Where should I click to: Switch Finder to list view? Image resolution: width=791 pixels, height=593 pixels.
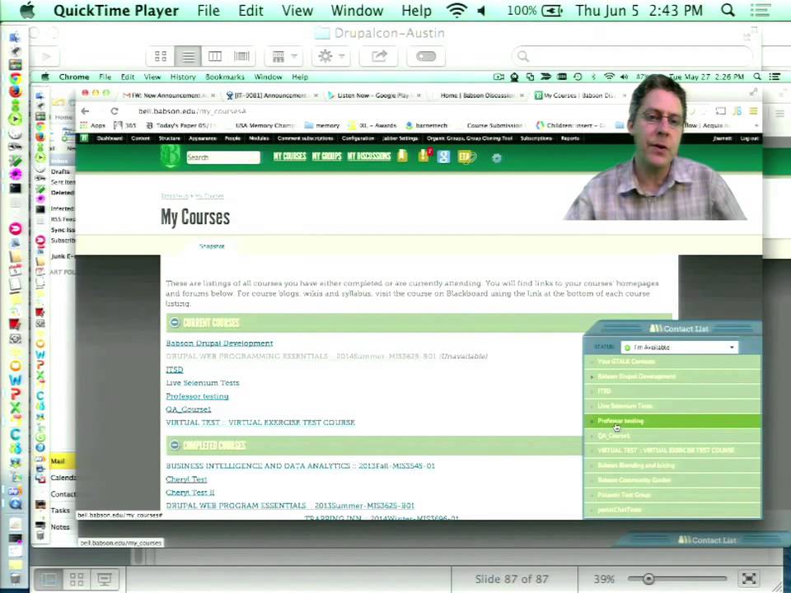click(188, 56)
